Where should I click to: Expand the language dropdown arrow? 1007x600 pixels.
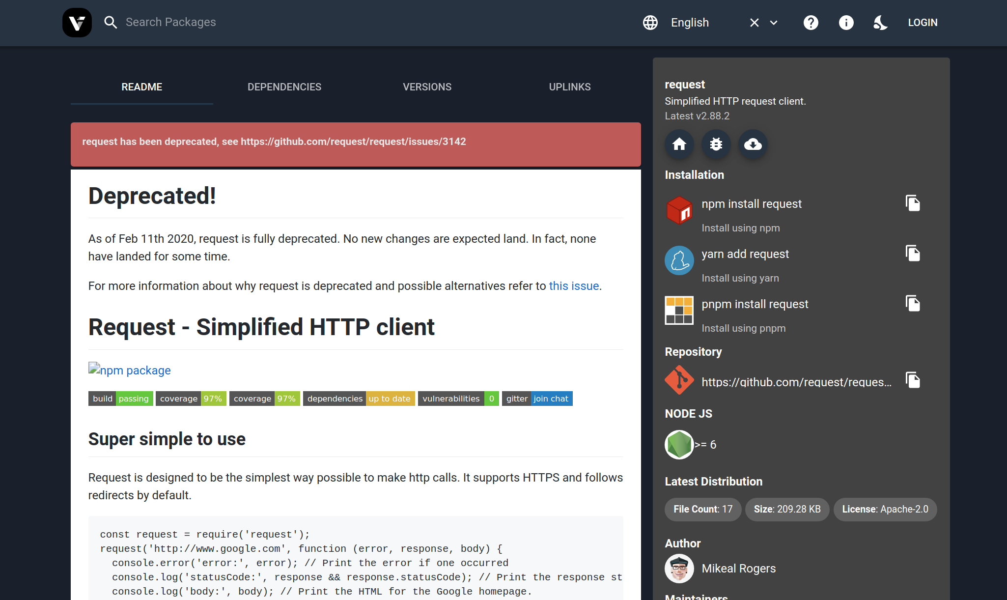click(774, 23)
